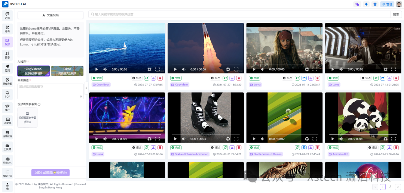404x193 pixels.
Task: Show 描述 description of the sailboat video
Action: (137, 78)
